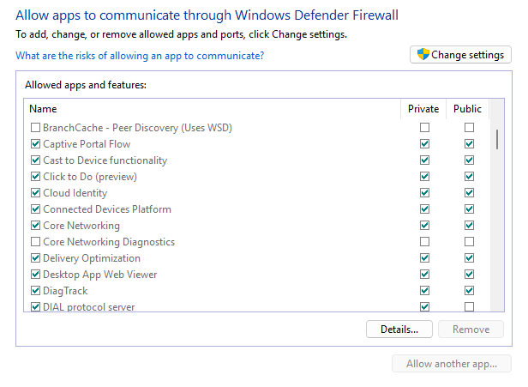Viewport: 528px width, 387px height.
Task: Uncheck Captive Portal Flow name checkbox
Action: coord(35,144)
